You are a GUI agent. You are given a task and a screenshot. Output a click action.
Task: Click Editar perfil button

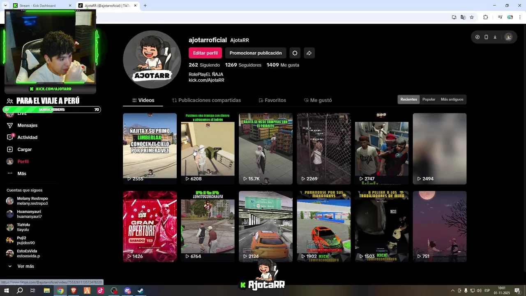[205, 53]
